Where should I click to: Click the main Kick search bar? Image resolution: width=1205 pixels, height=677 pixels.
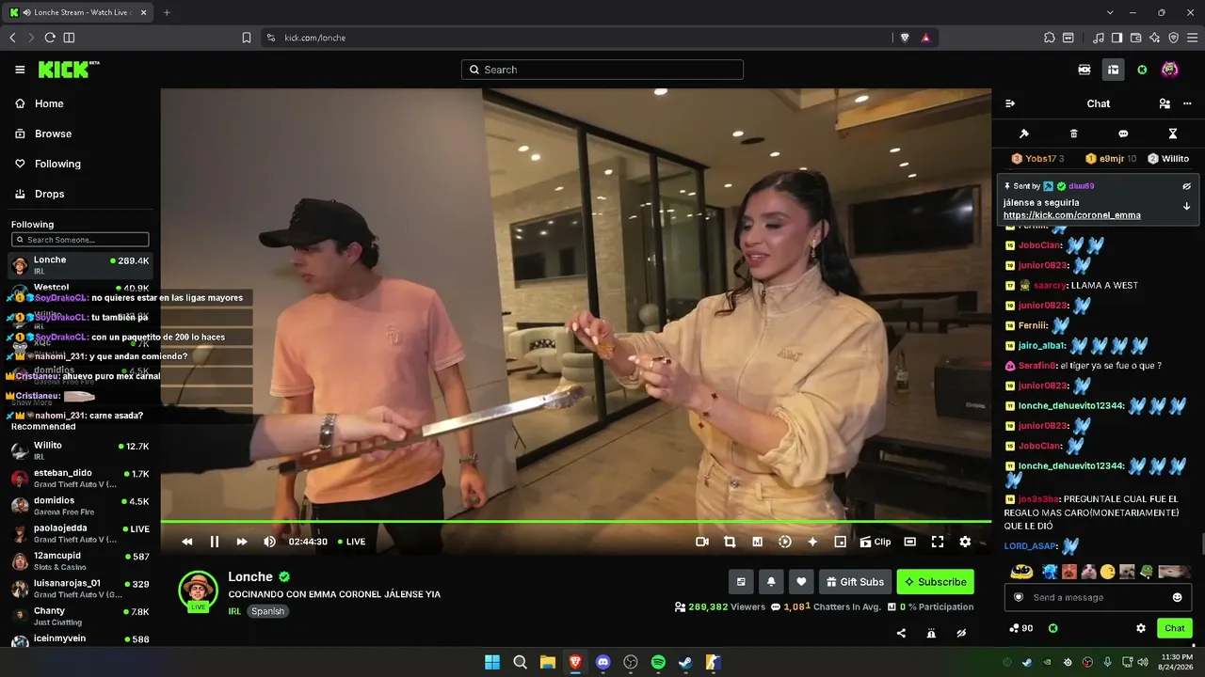point(602,70)
